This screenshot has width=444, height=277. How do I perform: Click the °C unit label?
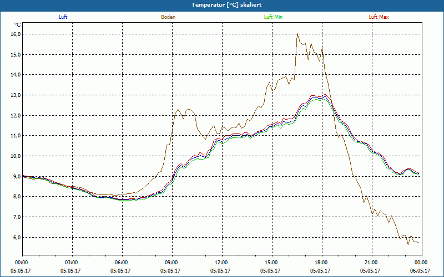pos(18,25)
